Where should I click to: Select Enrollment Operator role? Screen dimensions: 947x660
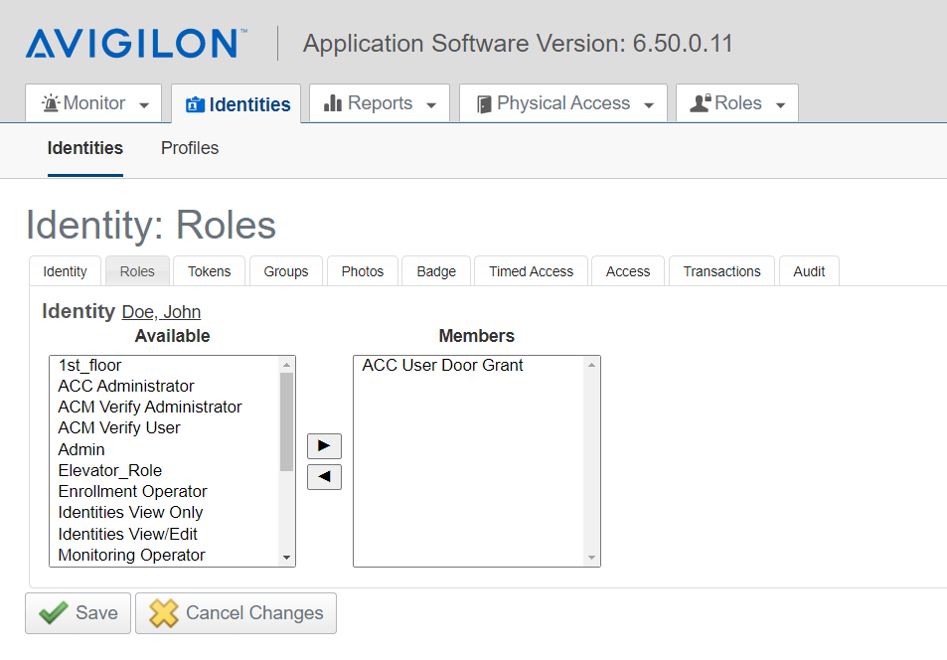click(x=164, y=491)
